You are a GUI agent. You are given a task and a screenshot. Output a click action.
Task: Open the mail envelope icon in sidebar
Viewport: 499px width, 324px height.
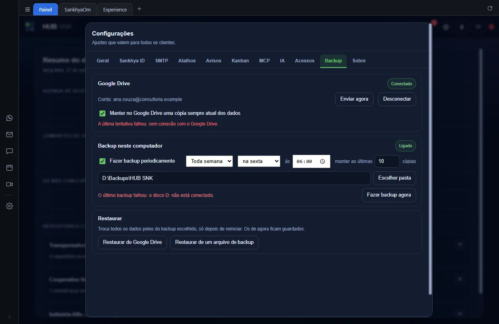tap(9, 135)
